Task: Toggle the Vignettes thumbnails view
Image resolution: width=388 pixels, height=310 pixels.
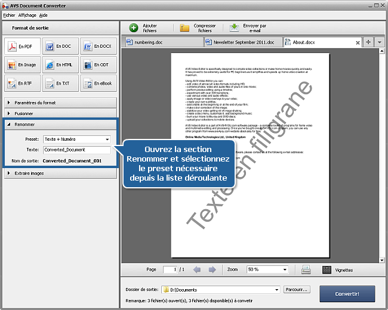Action: (x=327, y=269)
